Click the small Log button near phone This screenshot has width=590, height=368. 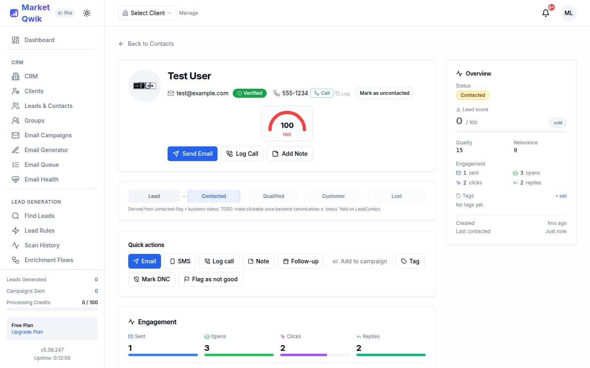point(343,94)
